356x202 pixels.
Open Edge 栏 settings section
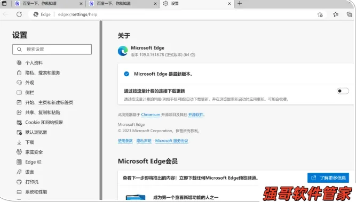pos(33,162)
